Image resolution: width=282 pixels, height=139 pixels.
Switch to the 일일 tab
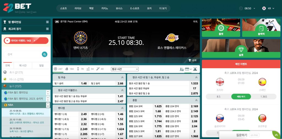41,65
